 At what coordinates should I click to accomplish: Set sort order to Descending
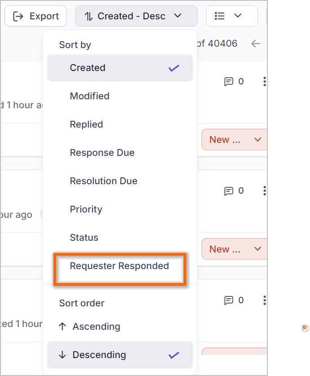pos(120,355)
